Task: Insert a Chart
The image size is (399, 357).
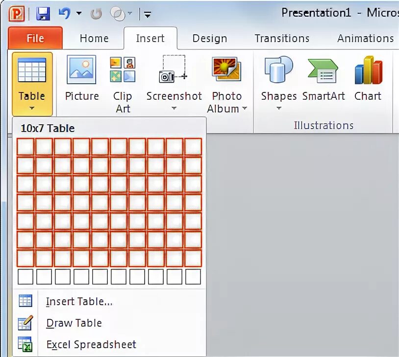Action: [x=368, y=78]
